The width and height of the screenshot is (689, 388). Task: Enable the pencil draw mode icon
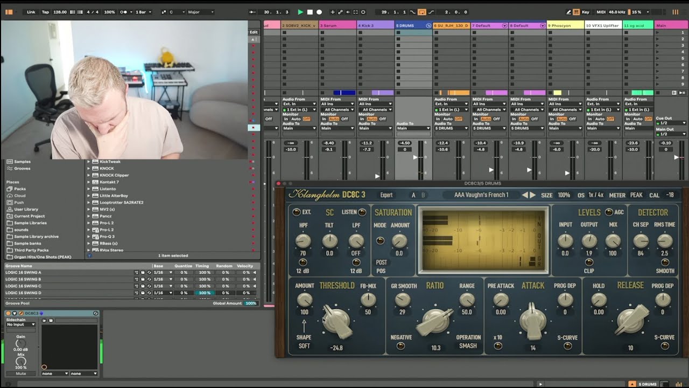[568, 12]
